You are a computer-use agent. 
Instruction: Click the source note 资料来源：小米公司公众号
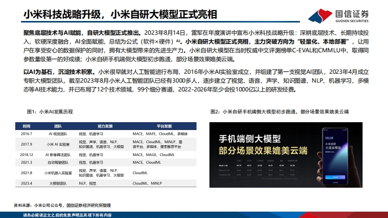coord(62,205)
